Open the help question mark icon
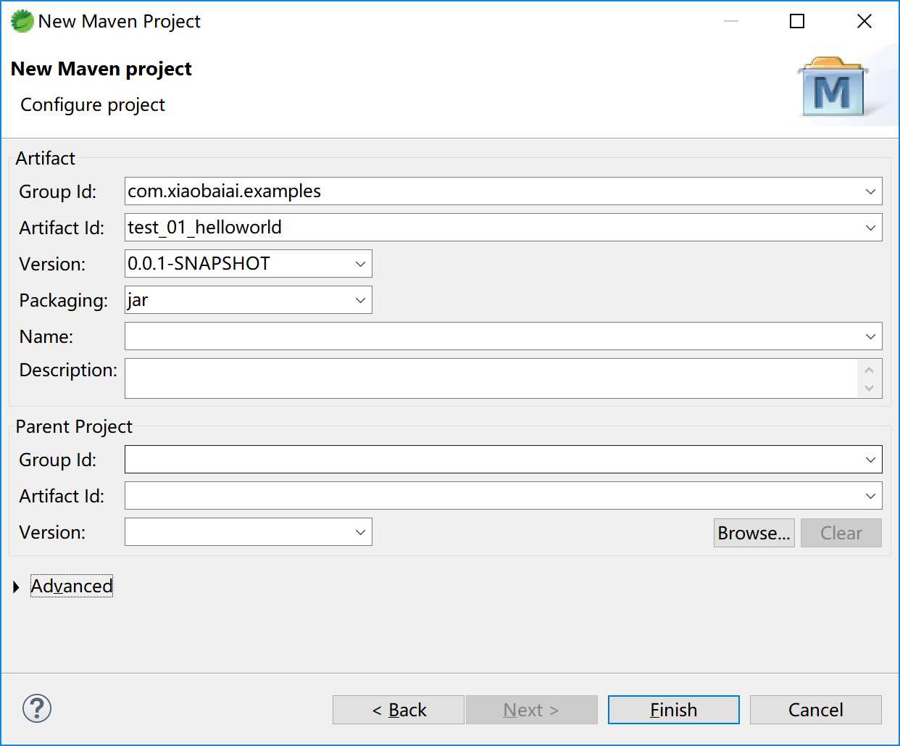This screenshot has width=900, height=746. point(37,708)
